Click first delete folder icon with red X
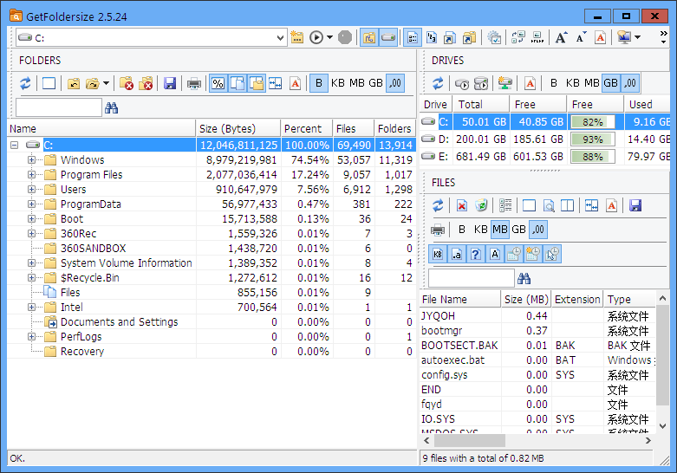Image resolution: width=677 pixels, height=473 pixels. pos(127,83)
